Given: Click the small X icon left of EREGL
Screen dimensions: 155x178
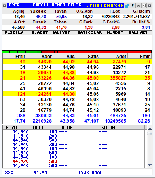Looking at the screenshot, I should (5, 6).
